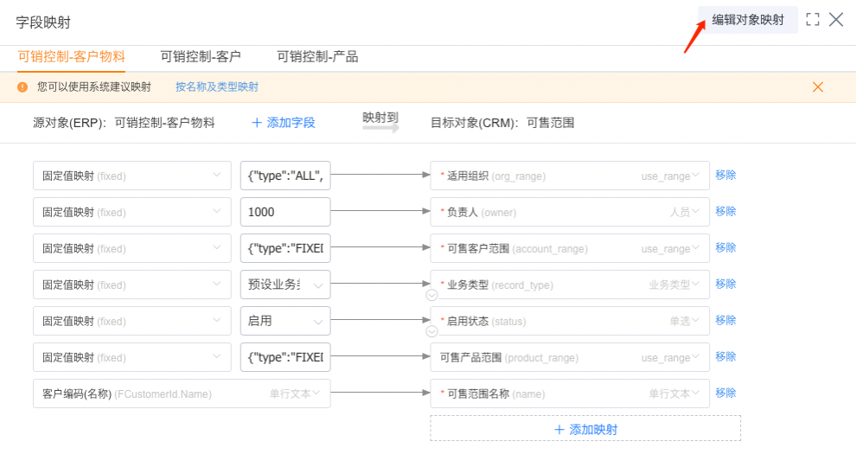The height and width of the screenshot is (467, 856).
Task: Click the fullscreen expand icon
Action: [x=812, y=20]
